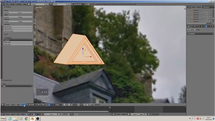Open the World properties tab icon
Viewport: 215px width, 121px height.
pyautogui.click(x=199, y=26)
